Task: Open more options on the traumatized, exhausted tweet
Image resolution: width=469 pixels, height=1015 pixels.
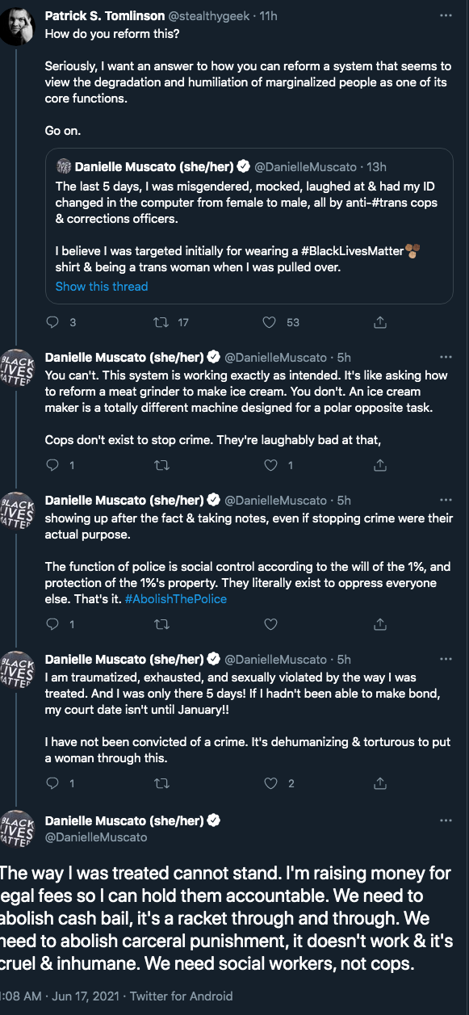Action: point(446,659)
